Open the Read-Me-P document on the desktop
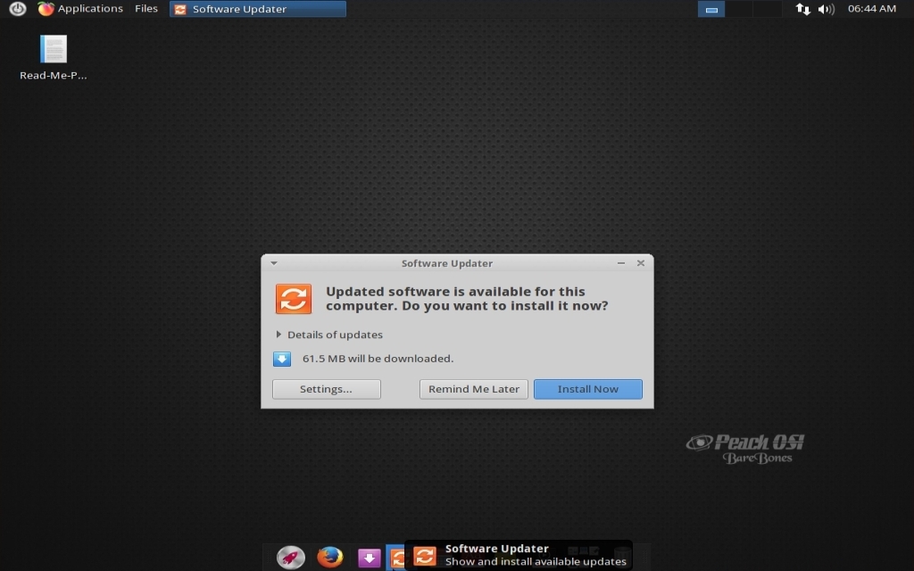914x571 pixels. click(53, 49)
